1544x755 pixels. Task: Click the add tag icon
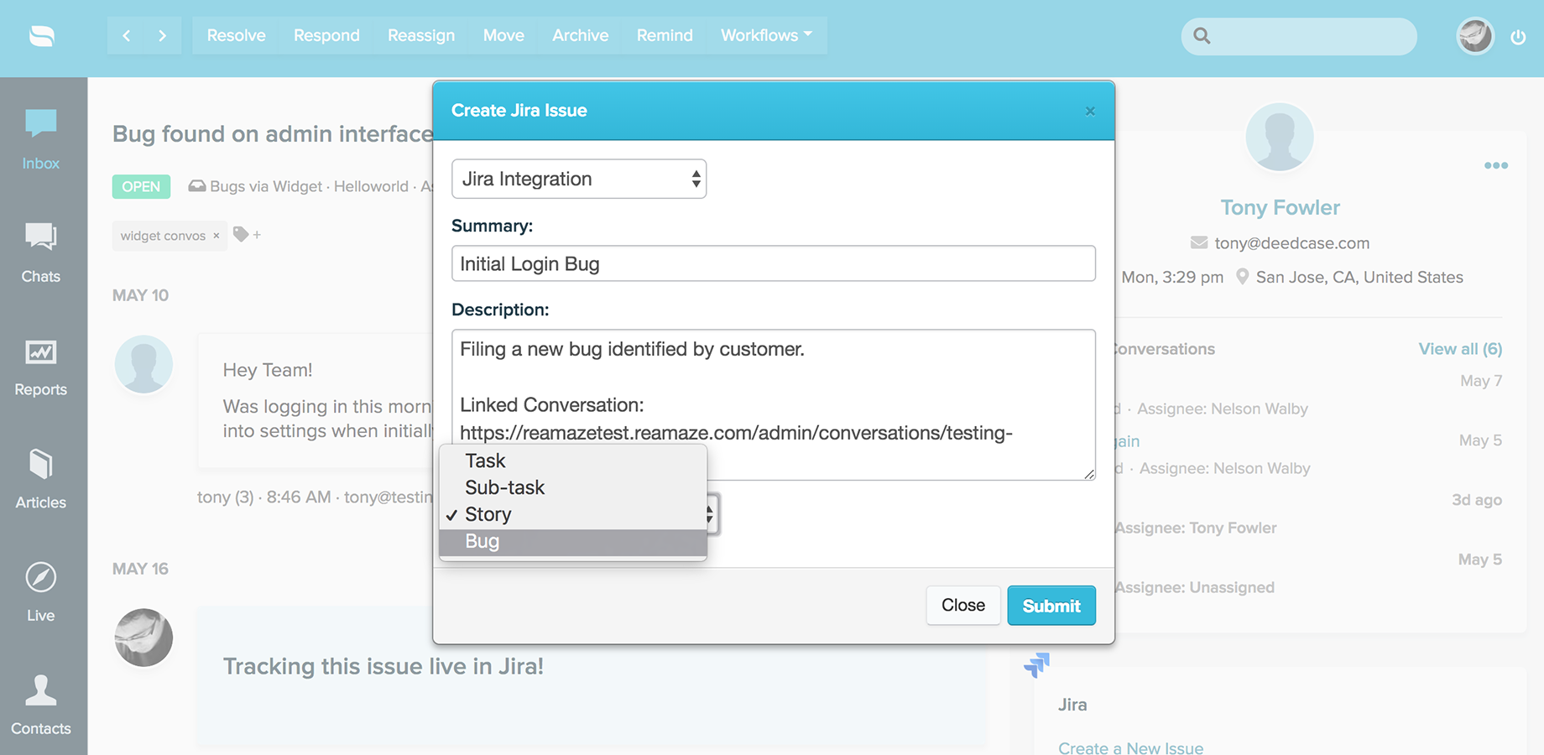point(247,235)
